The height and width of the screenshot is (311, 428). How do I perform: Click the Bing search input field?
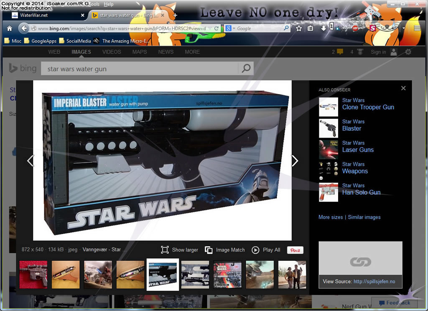(x=140, y=69)
